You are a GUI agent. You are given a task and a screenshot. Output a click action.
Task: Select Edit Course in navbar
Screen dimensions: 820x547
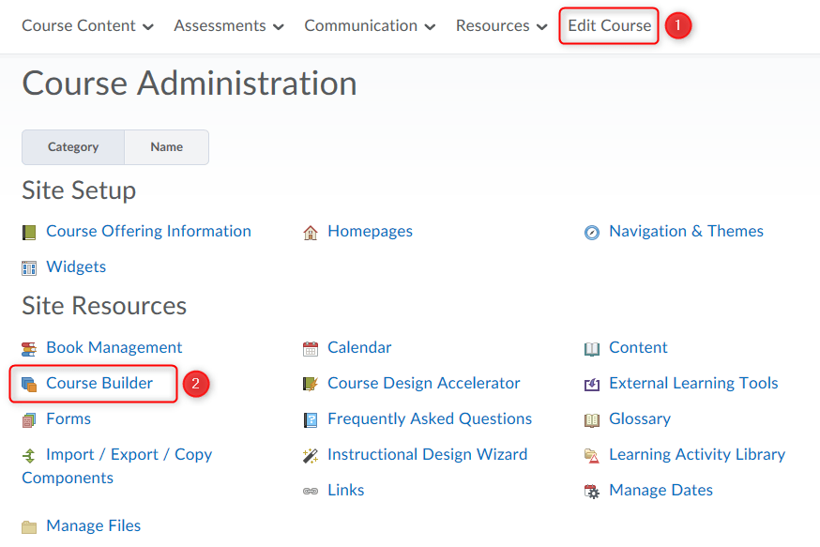coord(609,26)
